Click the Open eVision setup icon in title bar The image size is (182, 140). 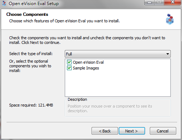4,3
